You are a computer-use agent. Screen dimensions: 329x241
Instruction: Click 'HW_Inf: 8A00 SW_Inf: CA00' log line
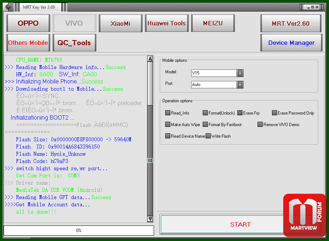coord(56,74)
